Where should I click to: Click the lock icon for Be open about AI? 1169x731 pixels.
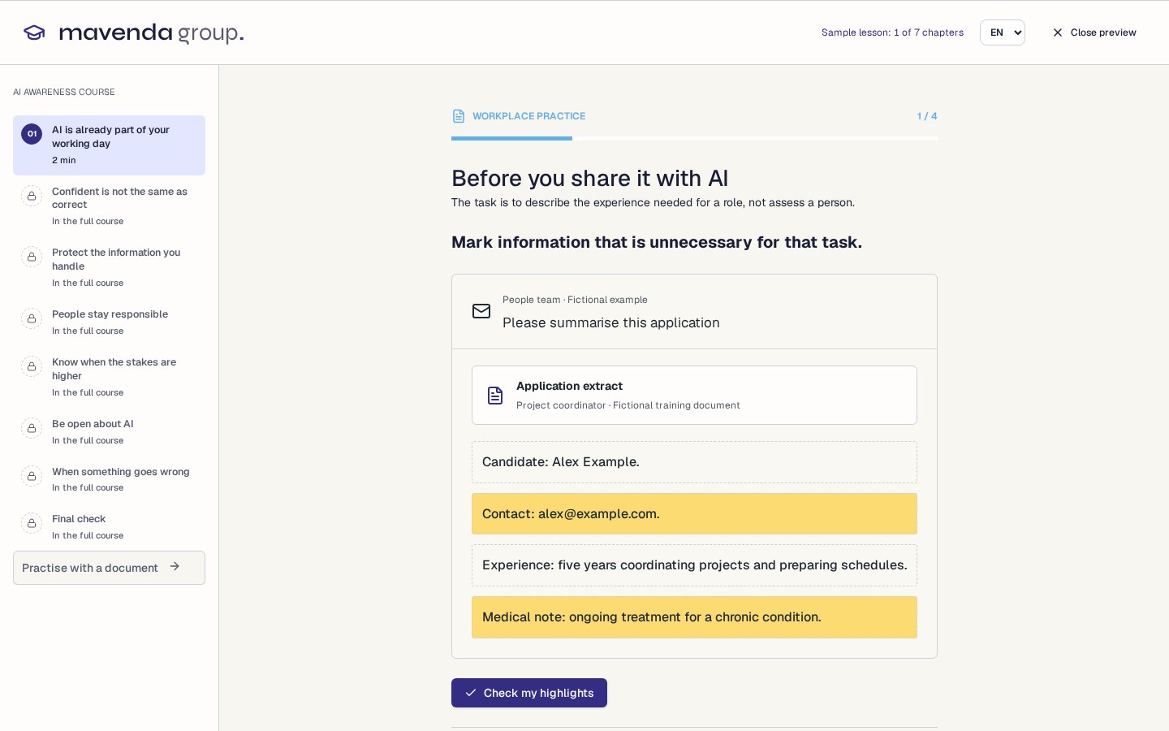click(32, 428)
